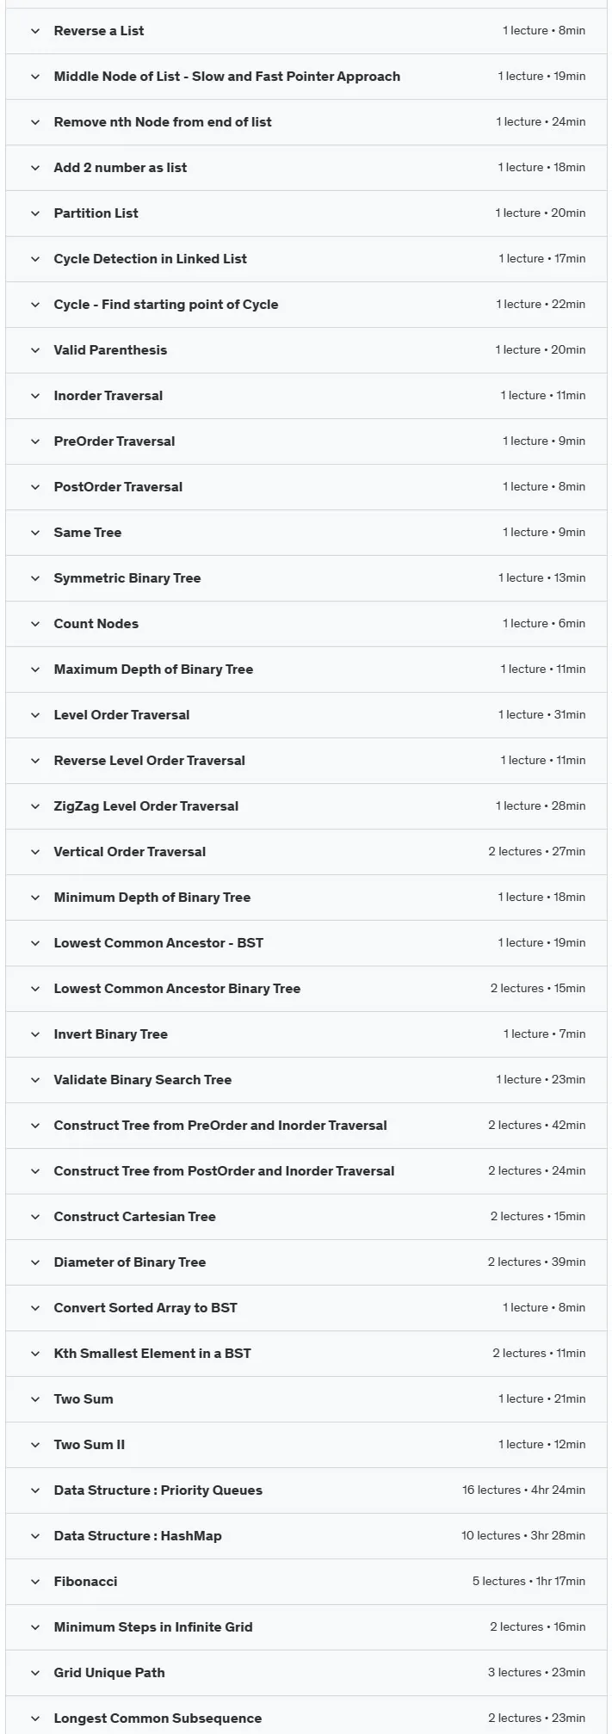Open the ZigZag Level Order Traversal title
The width and height of the screenshot is (612, 1734).
tap(146, 806)
